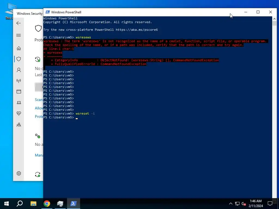The height and width of the screenshot is (209, 279).
Task: Click the scan history clock icon
Action: [x=38, y=59]
